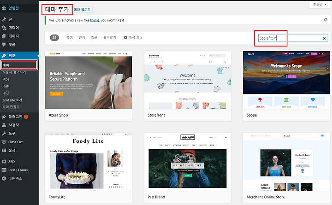The height and width of the screenshot is (205, 332).
Task: Select the FoodyLite theme thumbnail
Action: tap(89, 162)
